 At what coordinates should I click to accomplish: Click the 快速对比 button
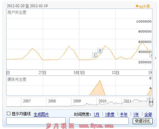tap(143, 121)
